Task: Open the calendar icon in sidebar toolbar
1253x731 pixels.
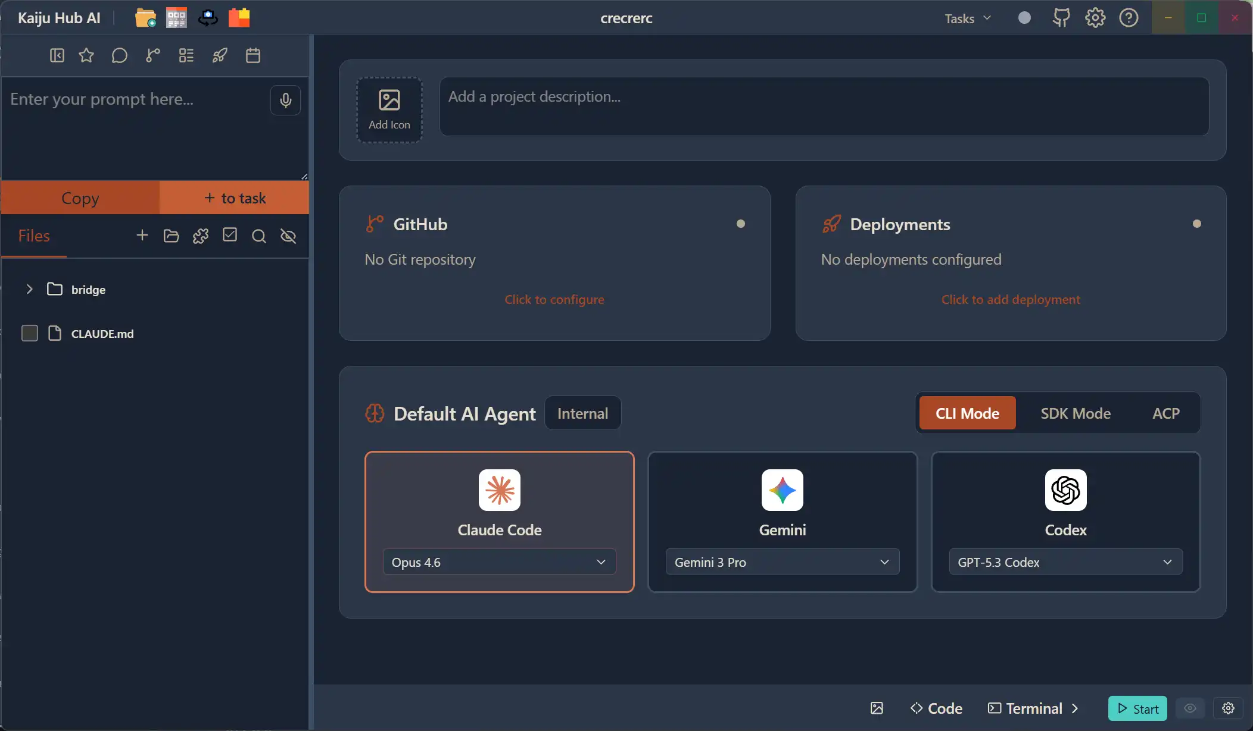Action: (253, 55)
